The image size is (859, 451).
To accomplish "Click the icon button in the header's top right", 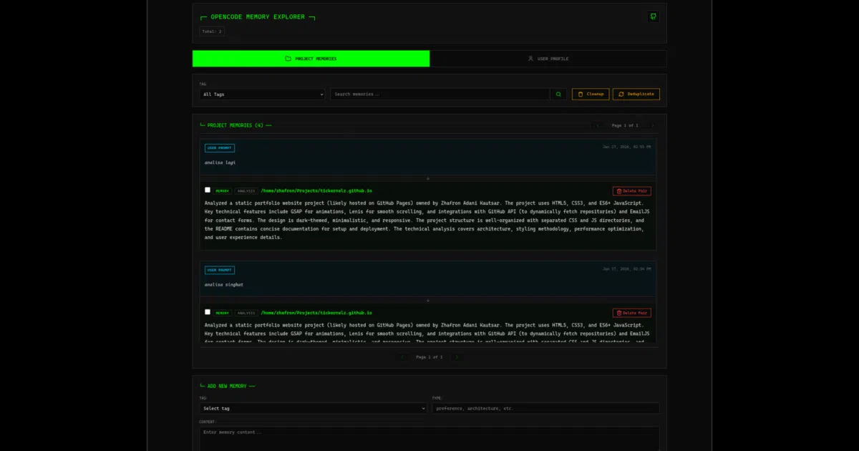I will (653, 16).
